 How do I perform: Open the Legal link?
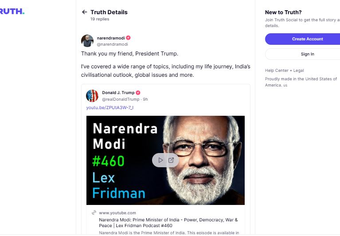click(x=298, y=71)
